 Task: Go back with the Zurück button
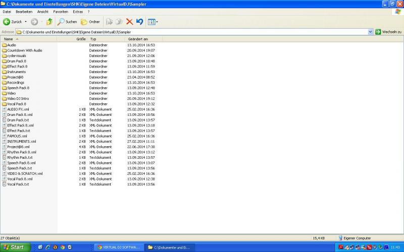click(x=12, y=22)
